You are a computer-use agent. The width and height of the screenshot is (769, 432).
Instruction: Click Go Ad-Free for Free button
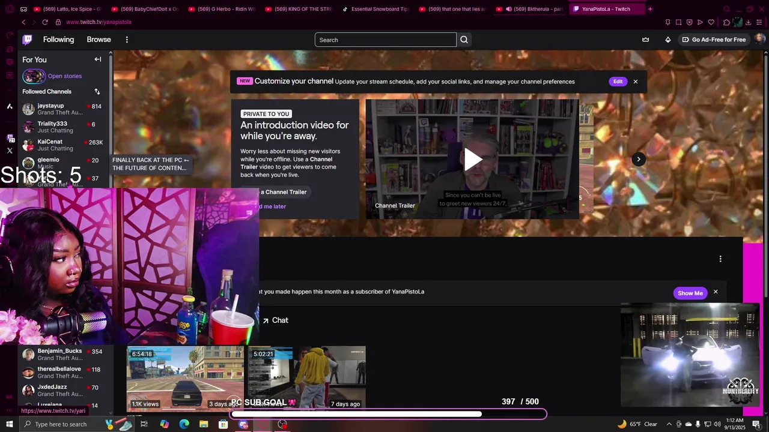[713, 40]
